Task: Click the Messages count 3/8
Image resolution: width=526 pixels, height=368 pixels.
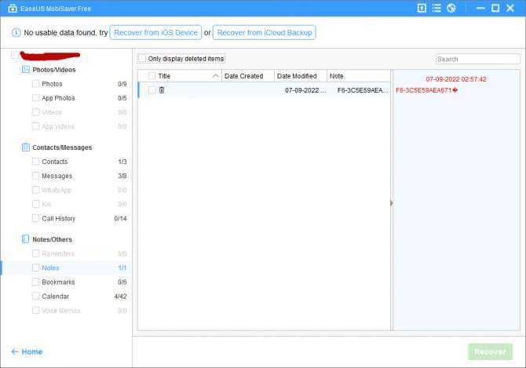Action: [122, 176]
